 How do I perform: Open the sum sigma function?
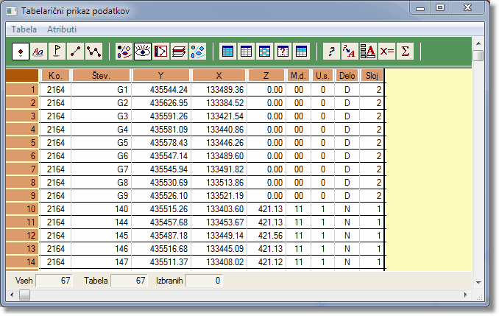[405, 52]
